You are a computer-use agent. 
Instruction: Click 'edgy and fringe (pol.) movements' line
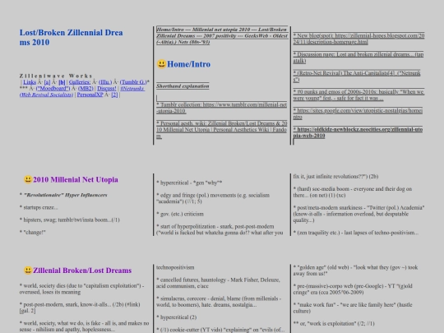[213, 198]
